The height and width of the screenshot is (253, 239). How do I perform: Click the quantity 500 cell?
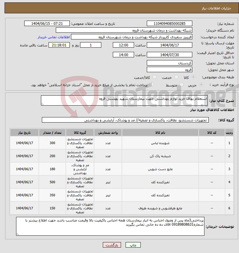click(52, 182)
